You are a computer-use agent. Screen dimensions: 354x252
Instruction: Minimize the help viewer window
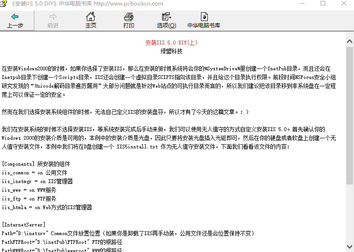[302, 4]
